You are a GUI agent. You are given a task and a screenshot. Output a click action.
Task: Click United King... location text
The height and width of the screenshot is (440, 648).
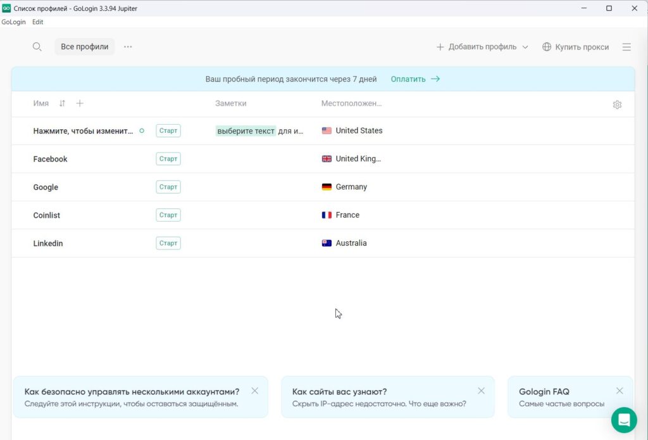pyautogui.click(x=358, y=159)
